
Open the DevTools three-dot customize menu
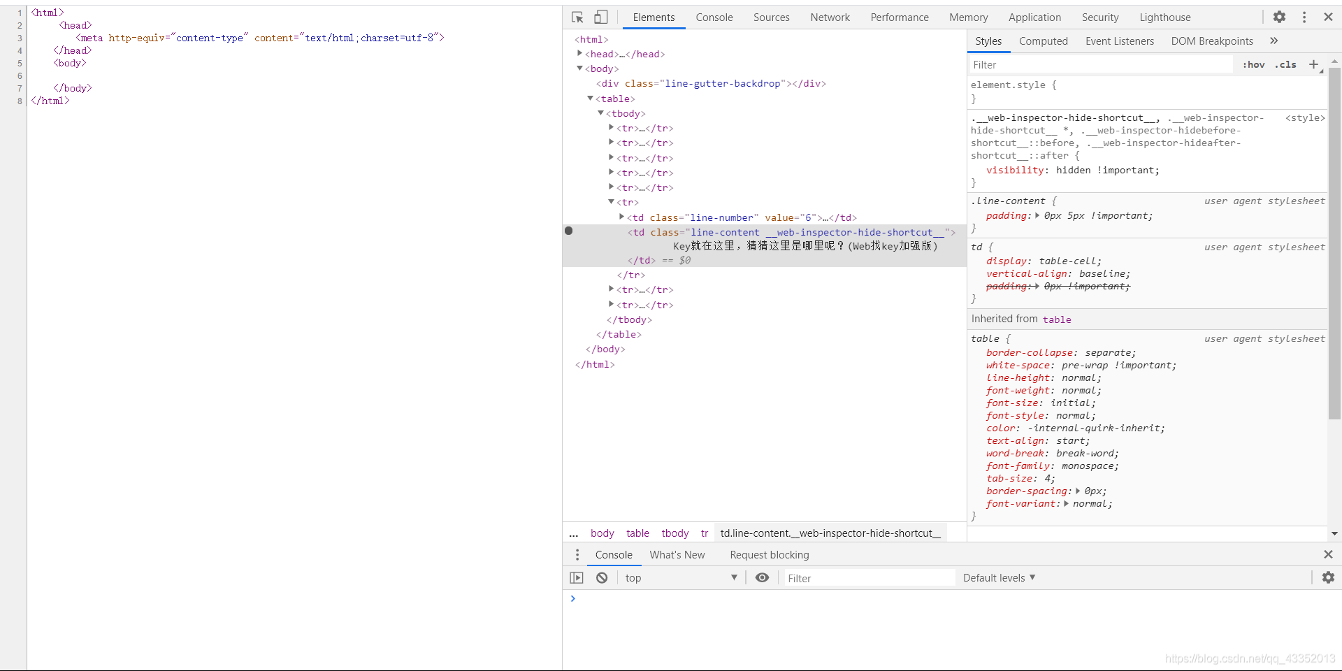(1304, 17)
